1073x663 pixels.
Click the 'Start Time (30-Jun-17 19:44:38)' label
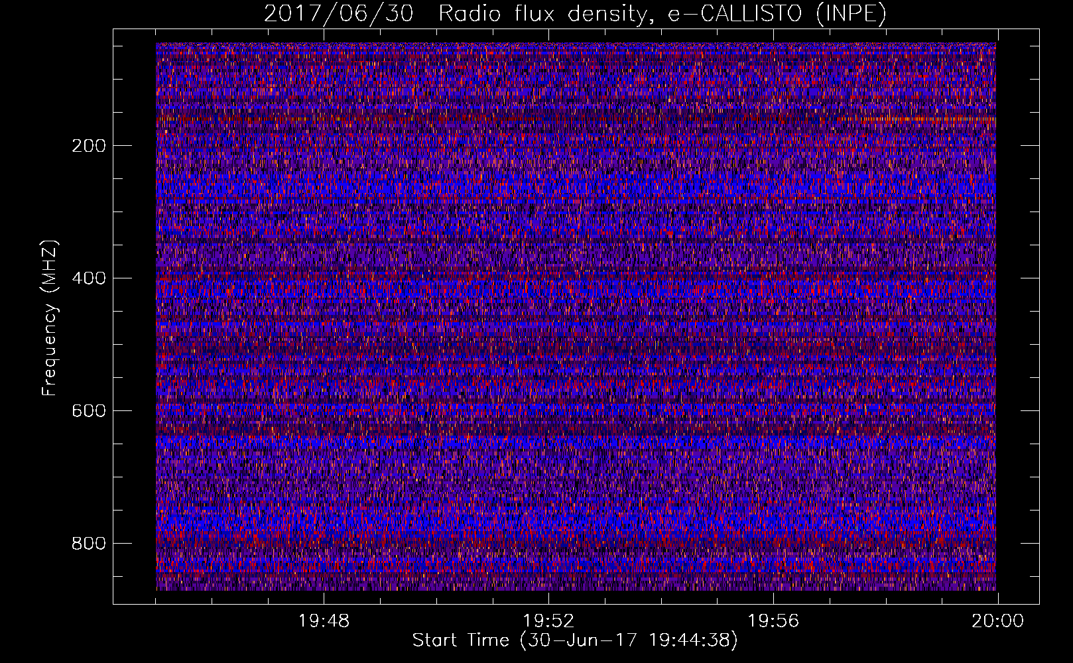tap(575, 640)
